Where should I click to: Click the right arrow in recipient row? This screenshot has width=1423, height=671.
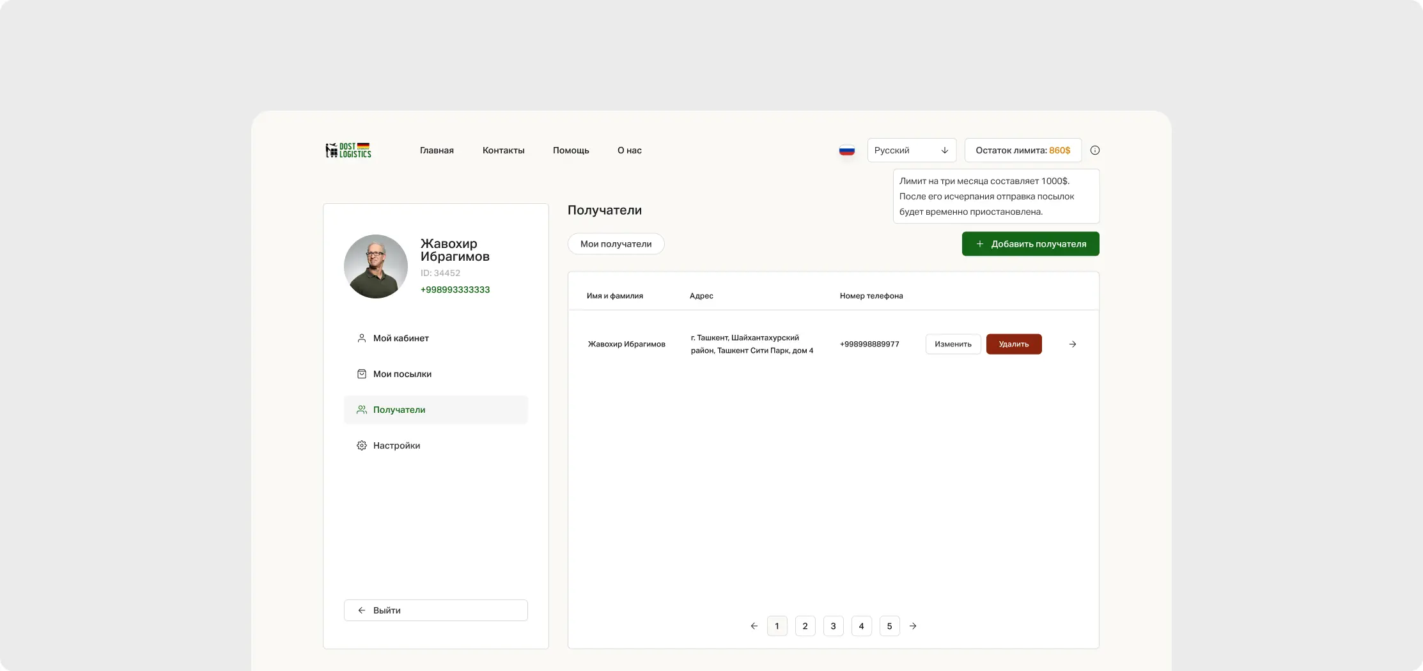(1073, 344)
